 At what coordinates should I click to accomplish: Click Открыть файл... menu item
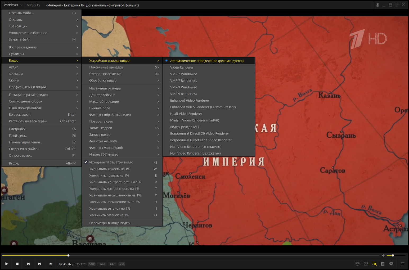coord(41,13)
